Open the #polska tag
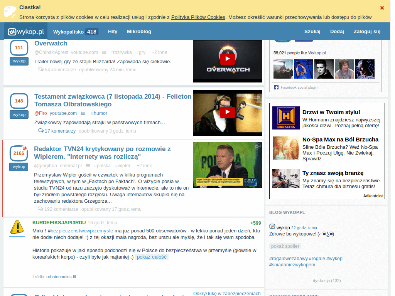The height and width of the screenshot is (296, 395). [102, 166]
